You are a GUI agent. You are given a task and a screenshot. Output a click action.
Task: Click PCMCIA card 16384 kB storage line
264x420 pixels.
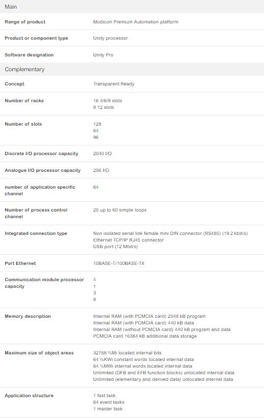point(145,336)
